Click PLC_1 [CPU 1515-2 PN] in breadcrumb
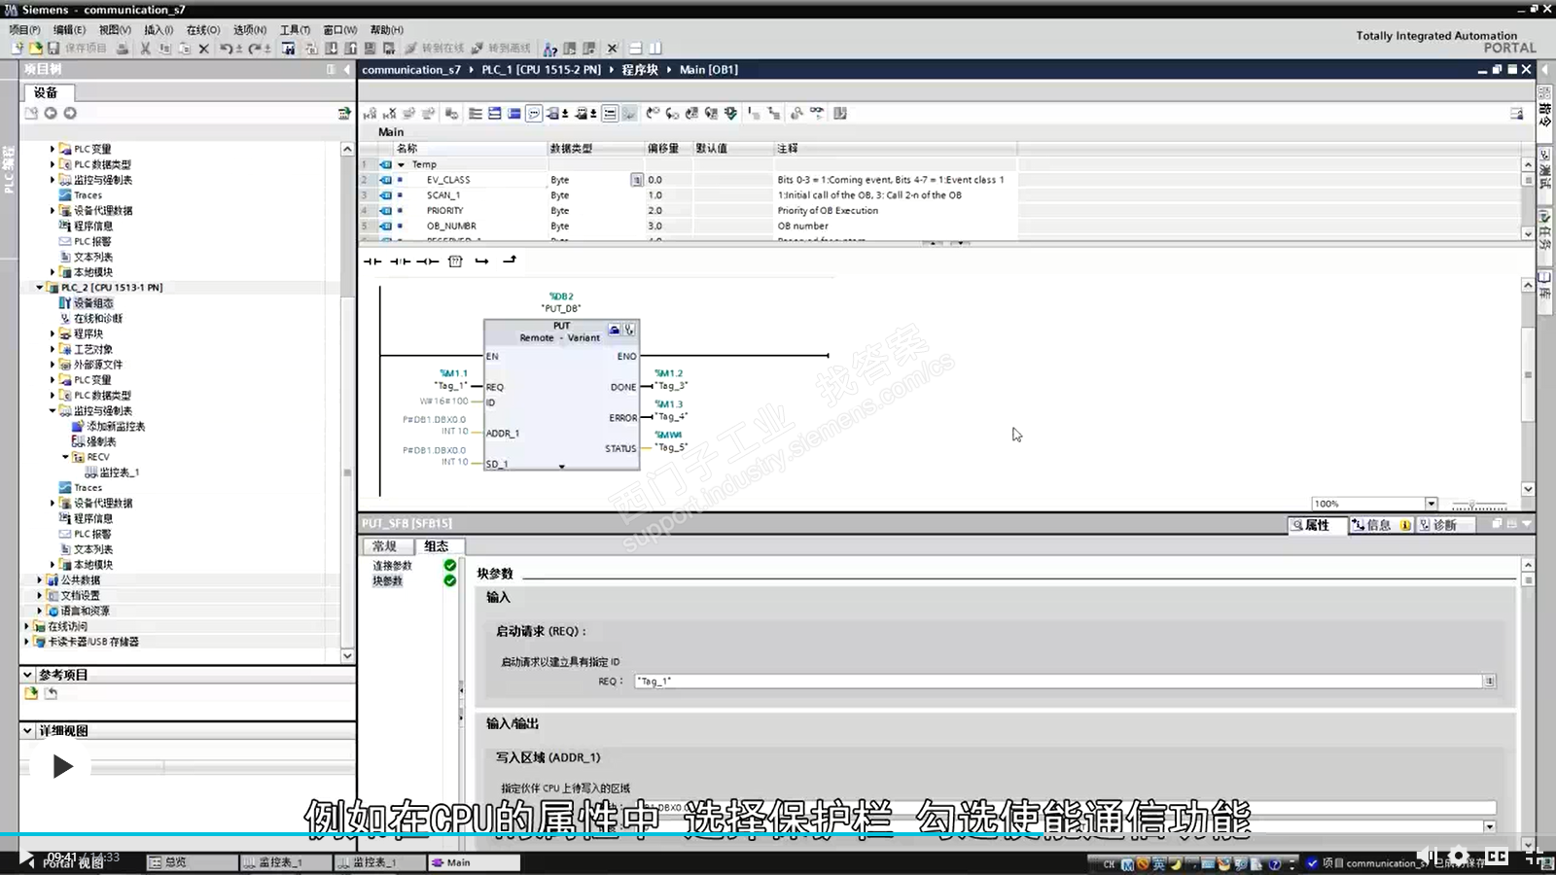Image resolution: width=1556 pixels, height=875 pixels. tap(542, 69)
